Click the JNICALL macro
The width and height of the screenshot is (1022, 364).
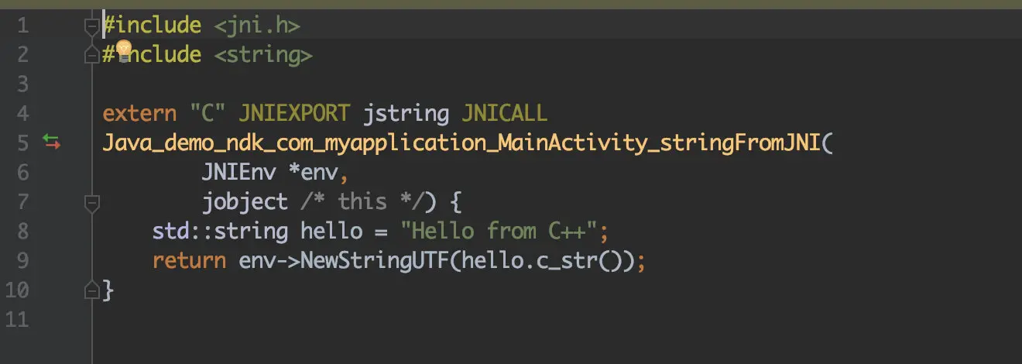coord(505,114)
